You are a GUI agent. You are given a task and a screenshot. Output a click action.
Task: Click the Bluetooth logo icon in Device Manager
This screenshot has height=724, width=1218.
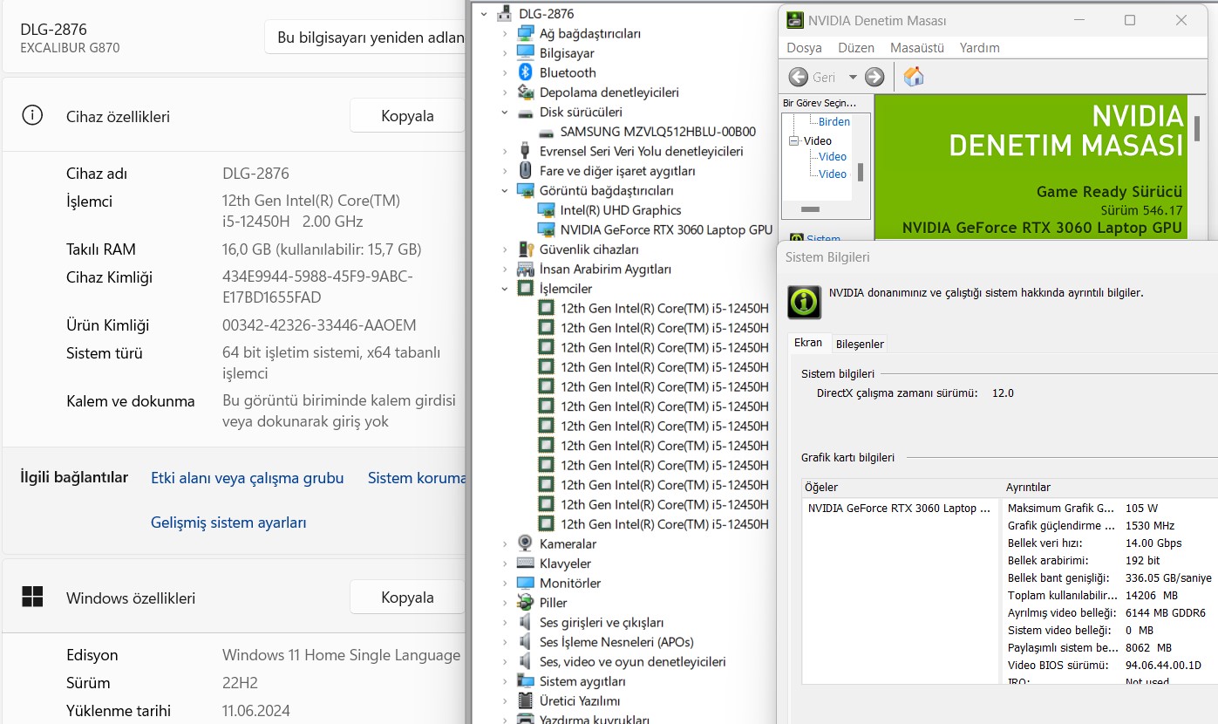pyautogui.click(x=525, y=72)
